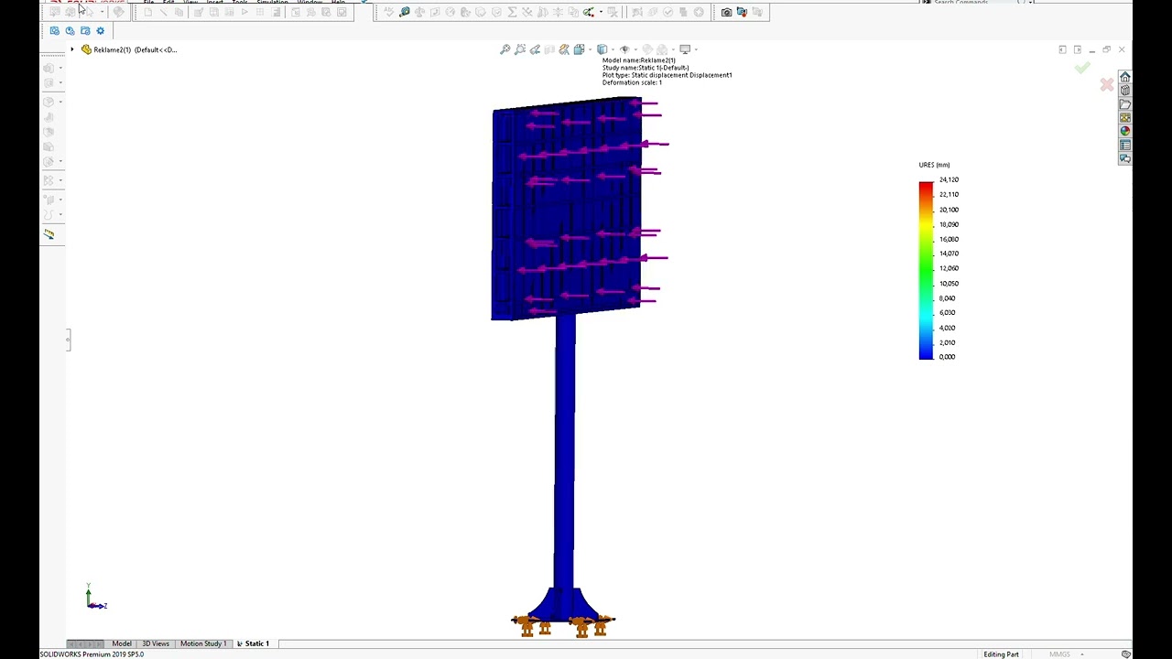Viewport: 1172px width, 659px height.
Task: Click the red cancel X in the viewport
Action: [1107, 85]
